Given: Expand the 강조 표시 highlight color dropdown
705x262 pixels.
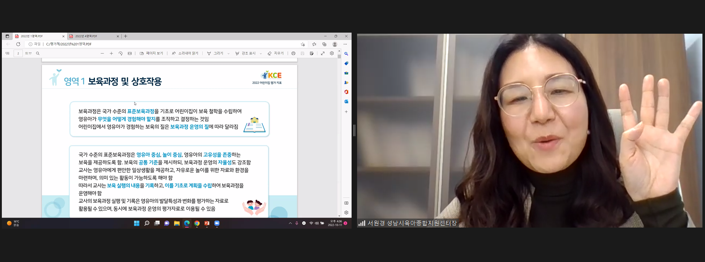Looking at the screenshot, I should tap(261, 53).
